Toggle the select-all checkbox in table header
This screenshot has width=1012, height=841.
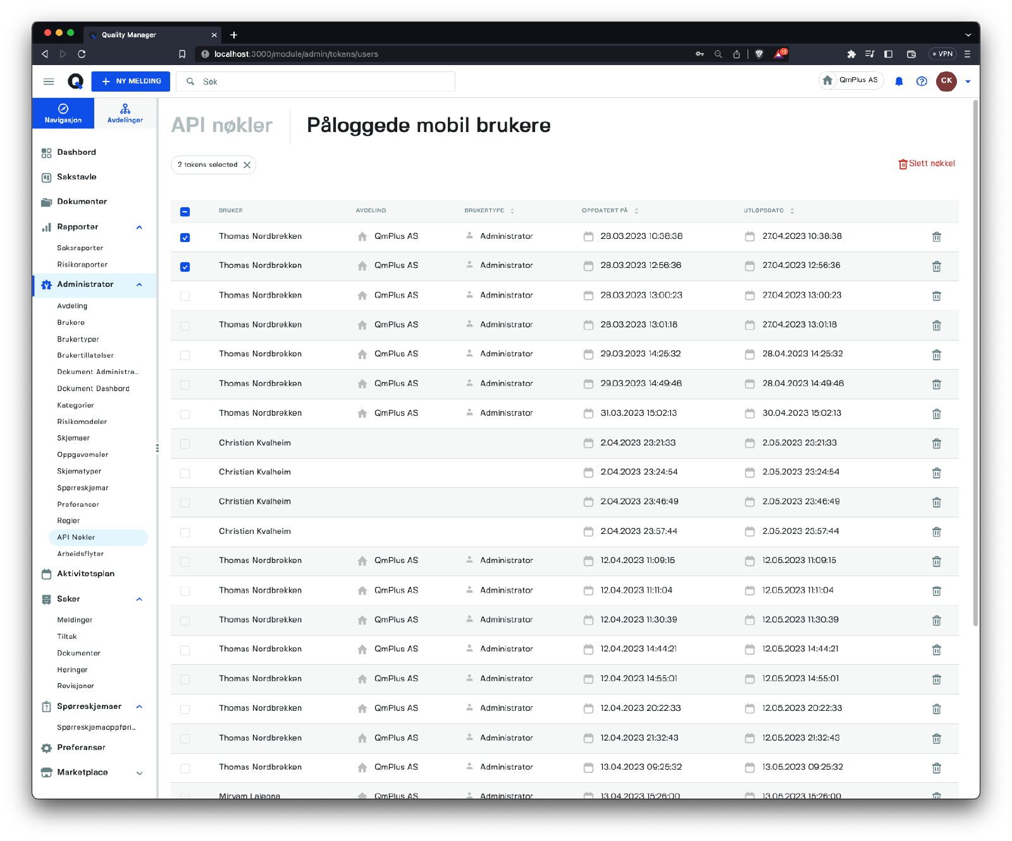[185, 212]
